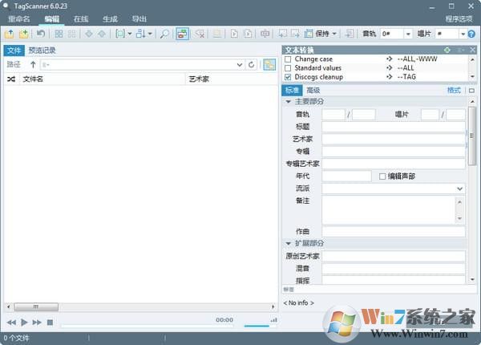The width and height of the screenshot is (481, 345).
Task: Maximize the tag editor panel icon
Action: pos(472,91)
